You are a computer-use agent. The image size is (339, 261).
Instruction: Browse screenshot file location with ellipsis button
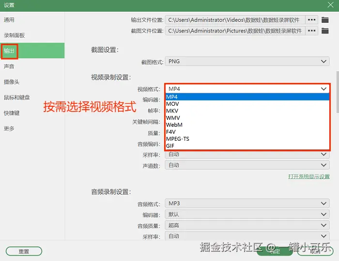point(311,31)
